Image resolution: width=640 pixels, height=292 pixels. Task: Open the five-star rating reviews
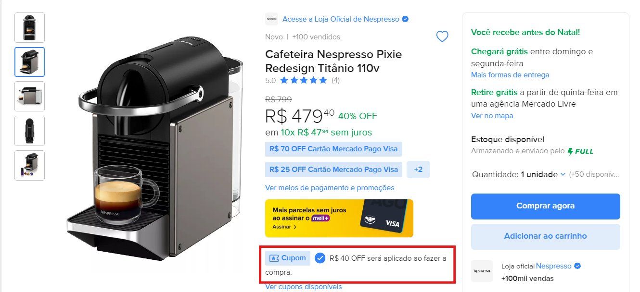[x=303, y=80]
